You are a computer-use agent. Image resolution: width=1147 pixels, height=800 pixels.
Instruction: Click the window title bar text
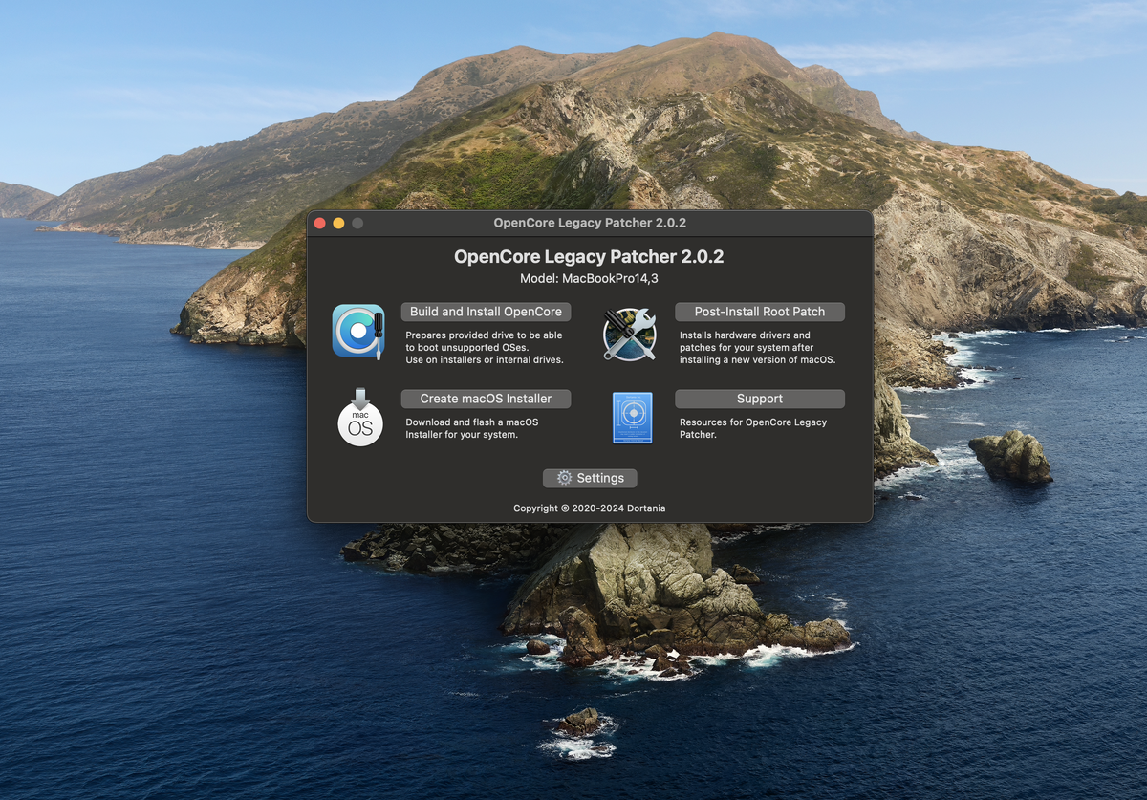pyautogui.click(x=590, y=223)
